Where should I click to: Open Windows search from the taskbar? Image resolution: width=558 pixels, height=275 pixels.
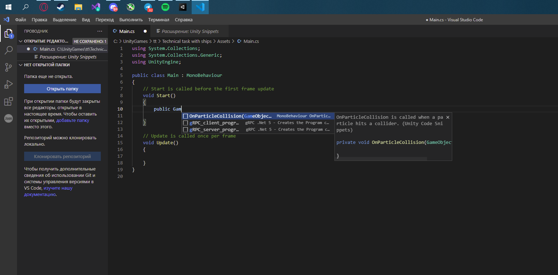[26, 7]
